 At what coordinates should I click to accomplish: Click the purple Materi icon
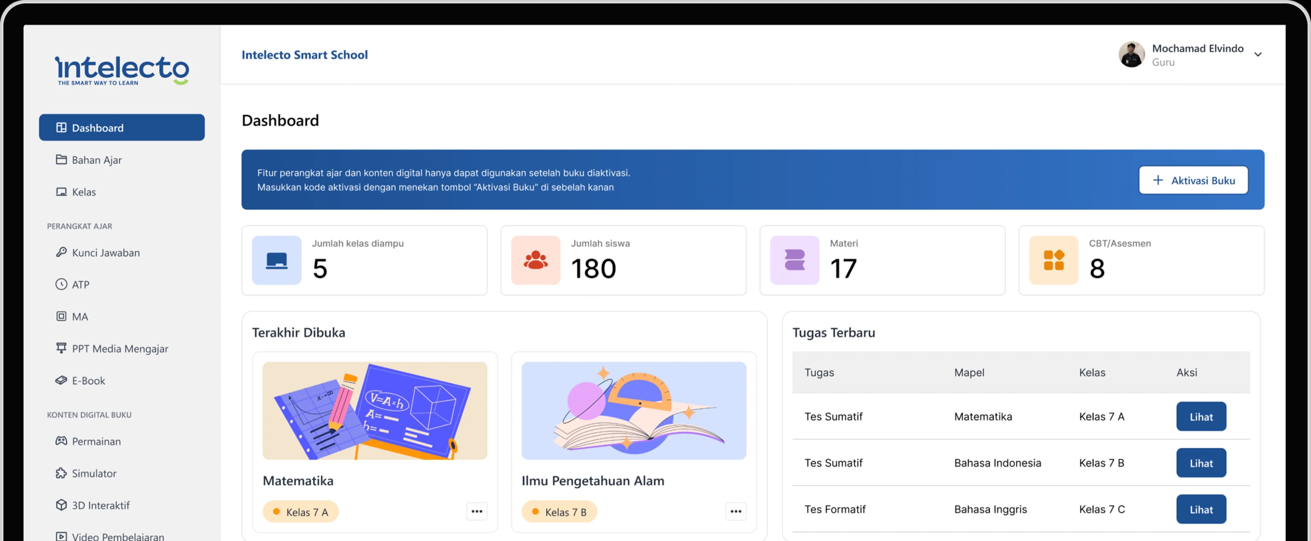pos(795,260)
